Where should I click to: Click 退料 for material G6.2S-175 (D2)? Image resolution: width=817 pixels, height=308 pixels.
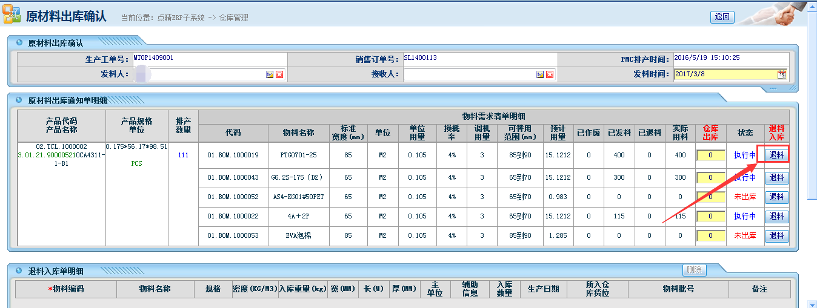click(776, 178)
